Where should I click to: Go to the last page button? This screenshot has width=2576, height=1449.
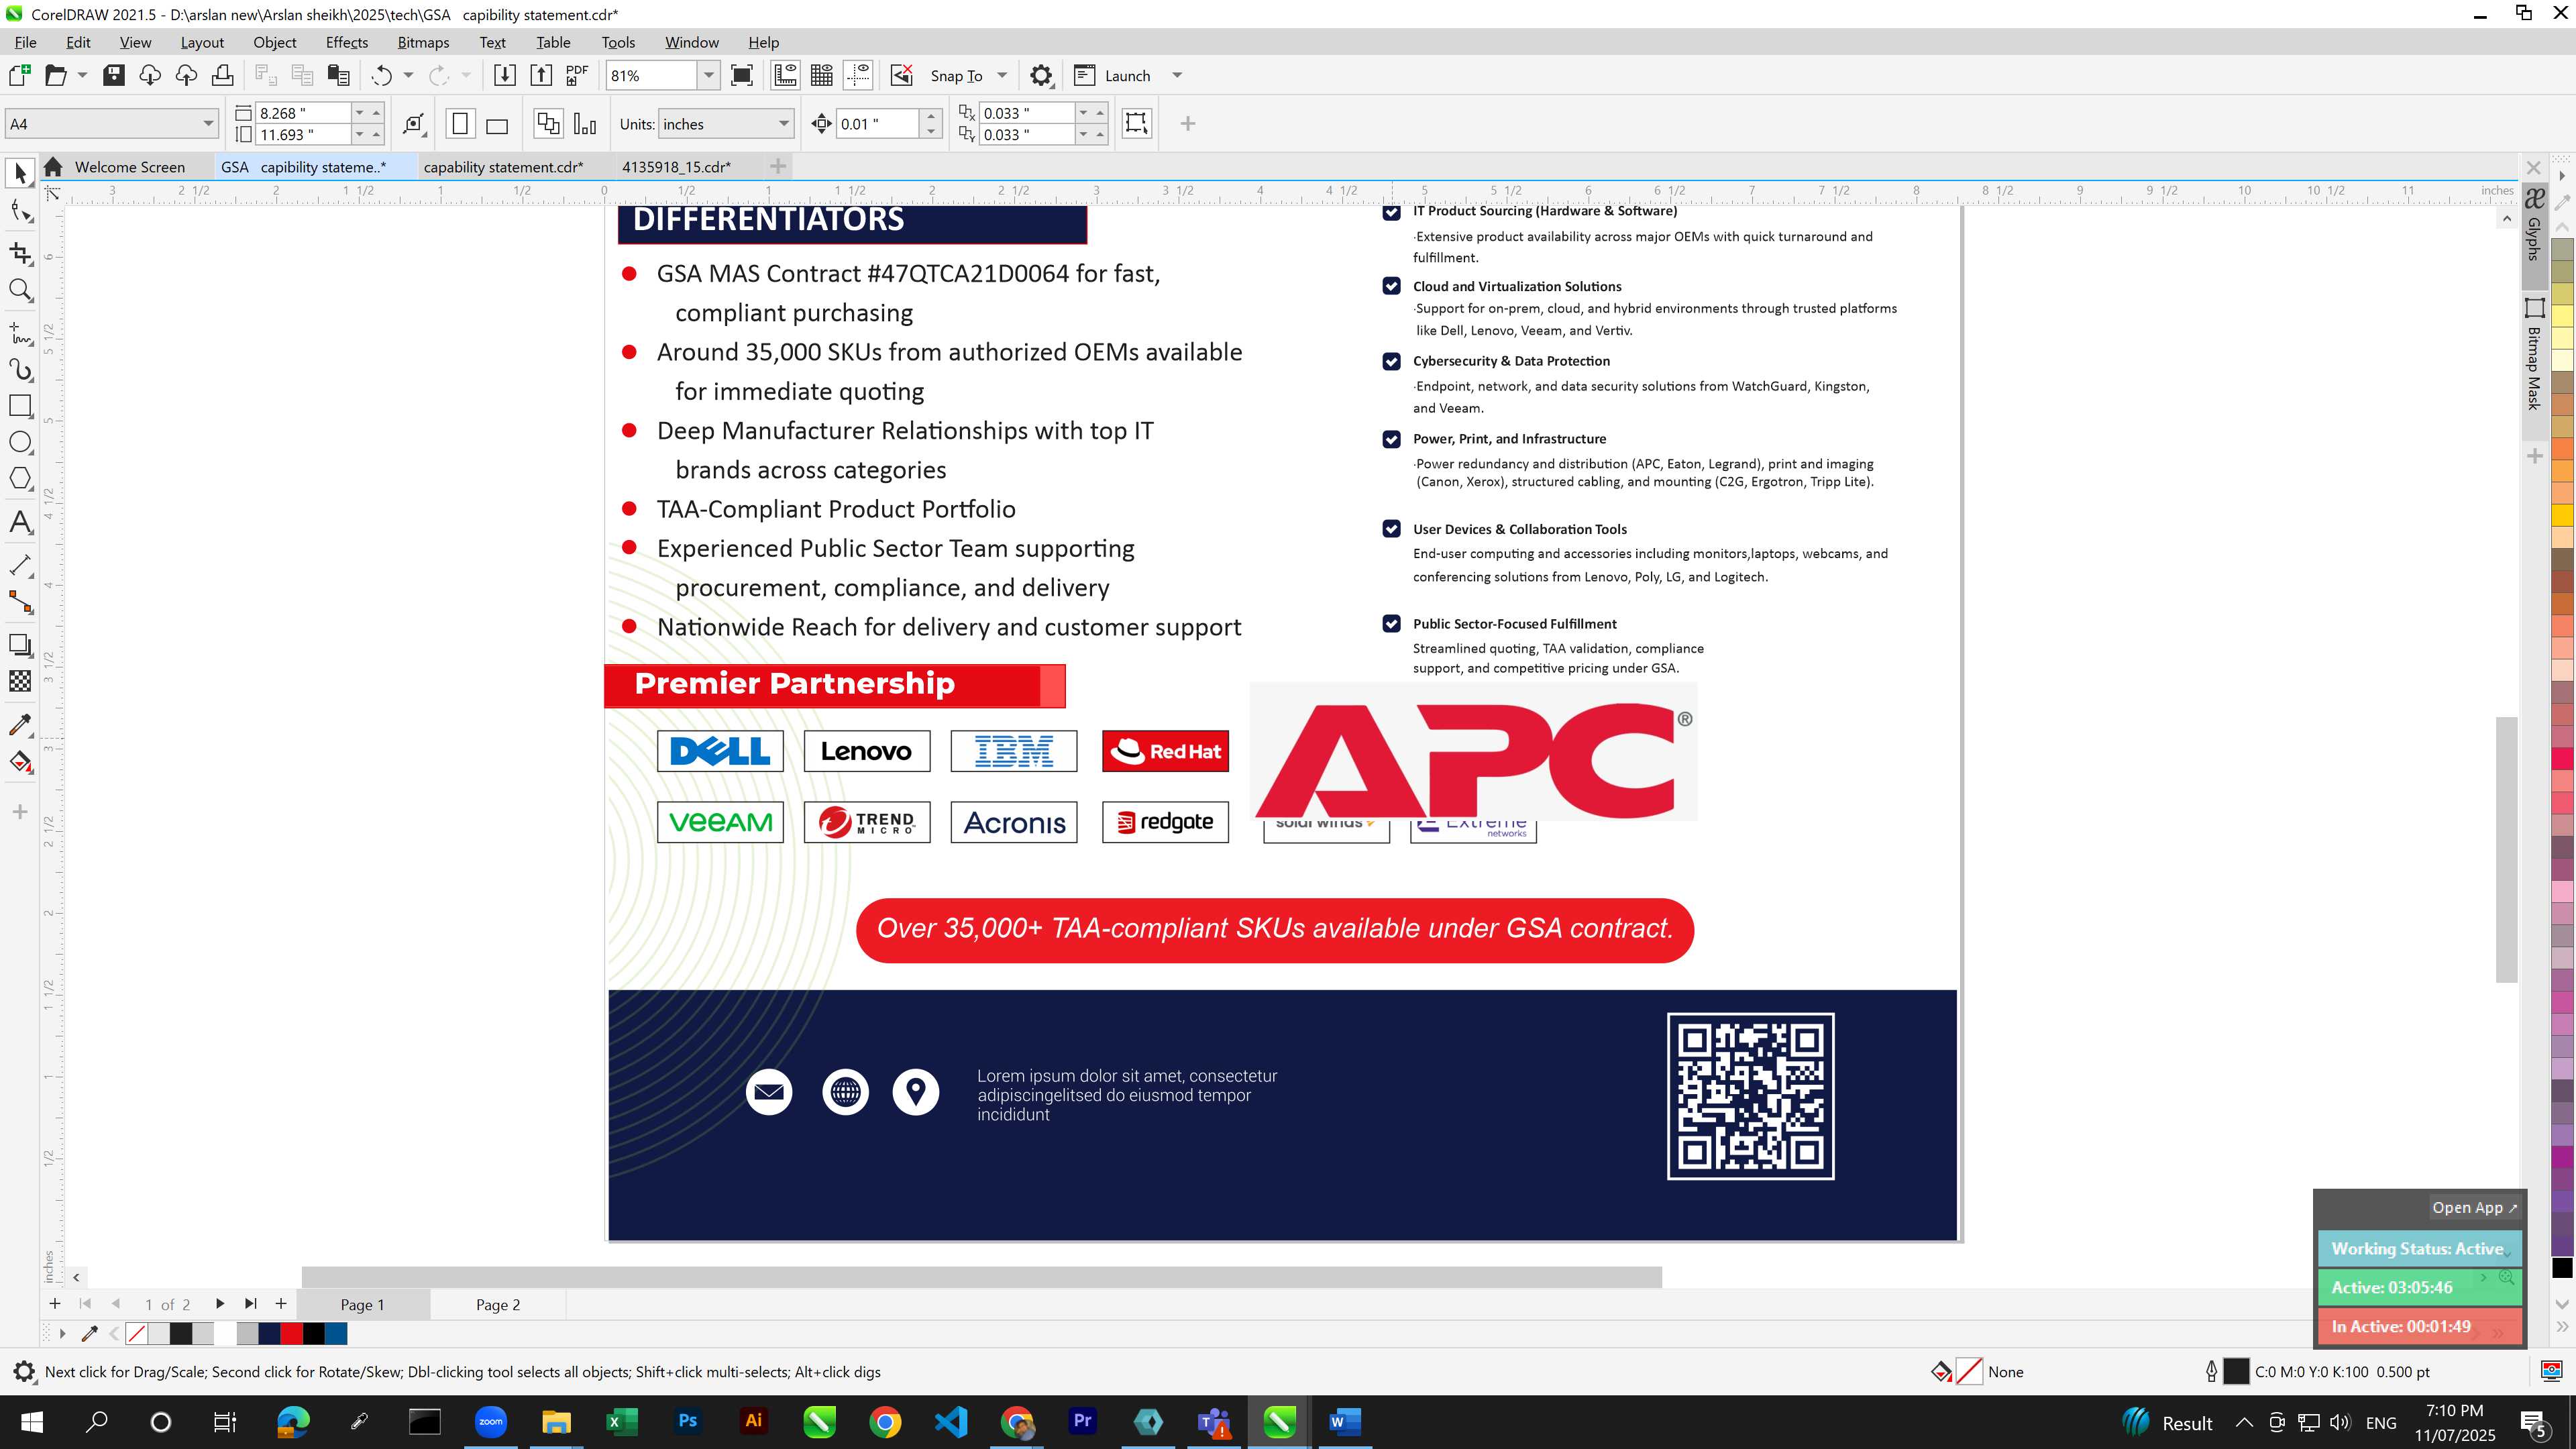[x=250, y=1303]
